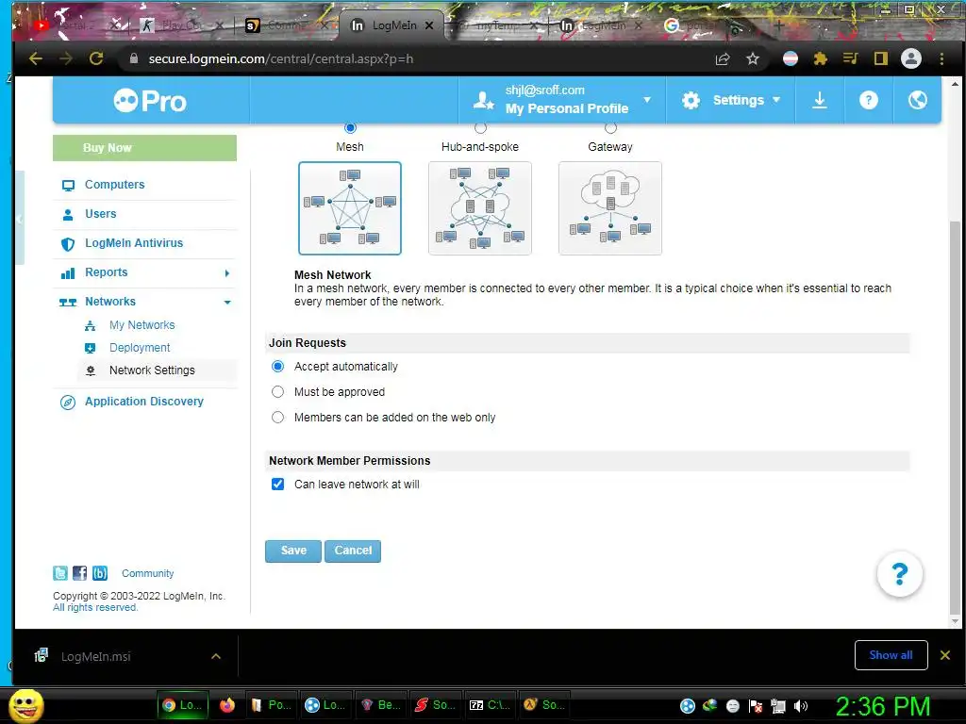Screen dimensions: 966x724
Task: Click the share page icon in address bar
Action: [723, 58]
